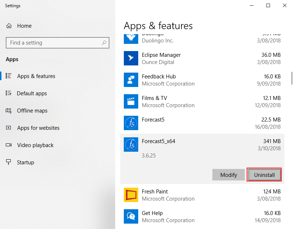Click the search magnifier icon
The width and height of the screenshot is (293, 229).
(x=104, y=43)
